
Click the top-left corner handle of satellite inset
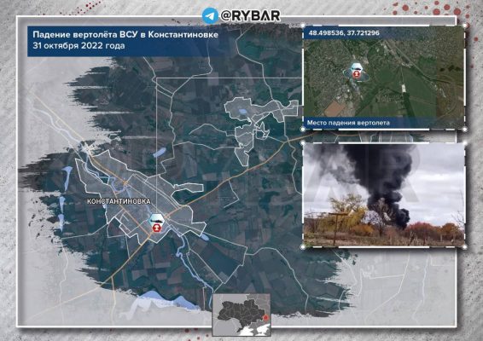pos(303,26)
